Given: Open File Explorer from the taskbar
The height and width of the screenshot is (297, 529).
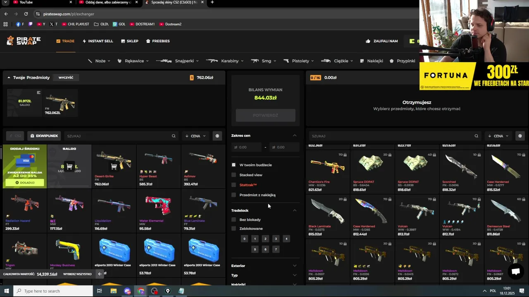Looking at the screenshot, I should (x=113, y=291).
